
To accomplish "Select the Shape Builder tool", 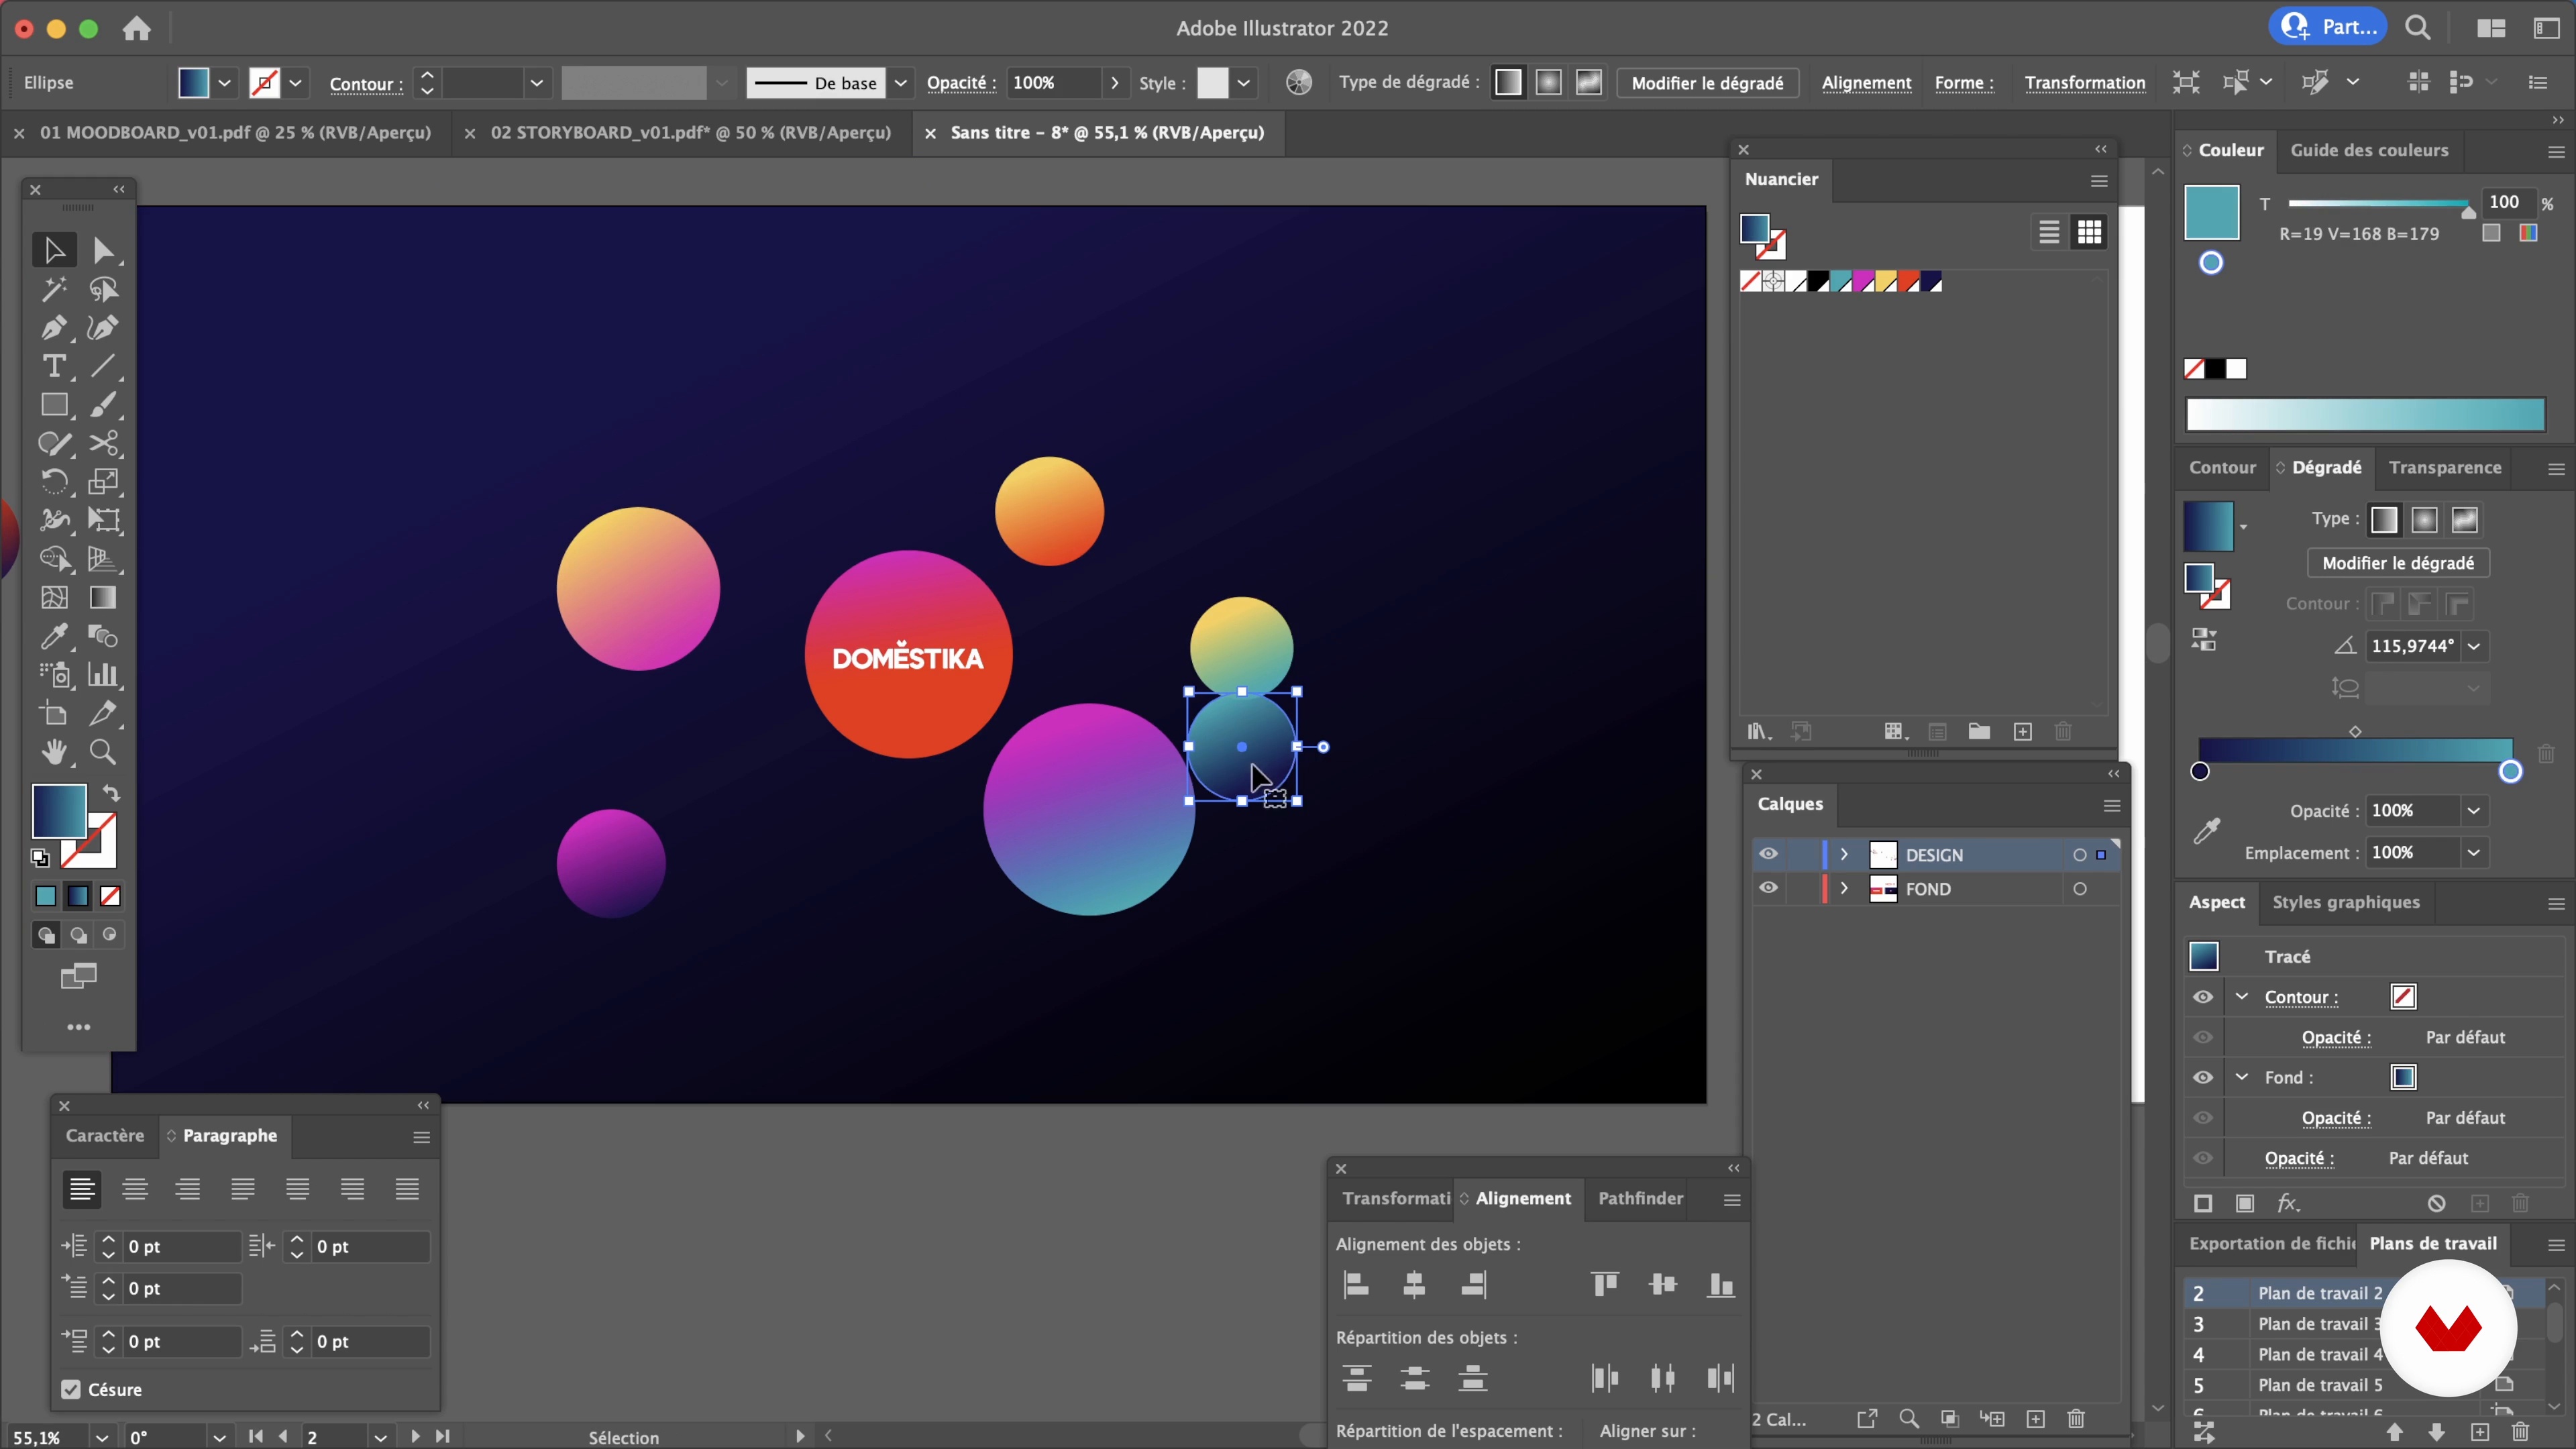I will 54,559.
